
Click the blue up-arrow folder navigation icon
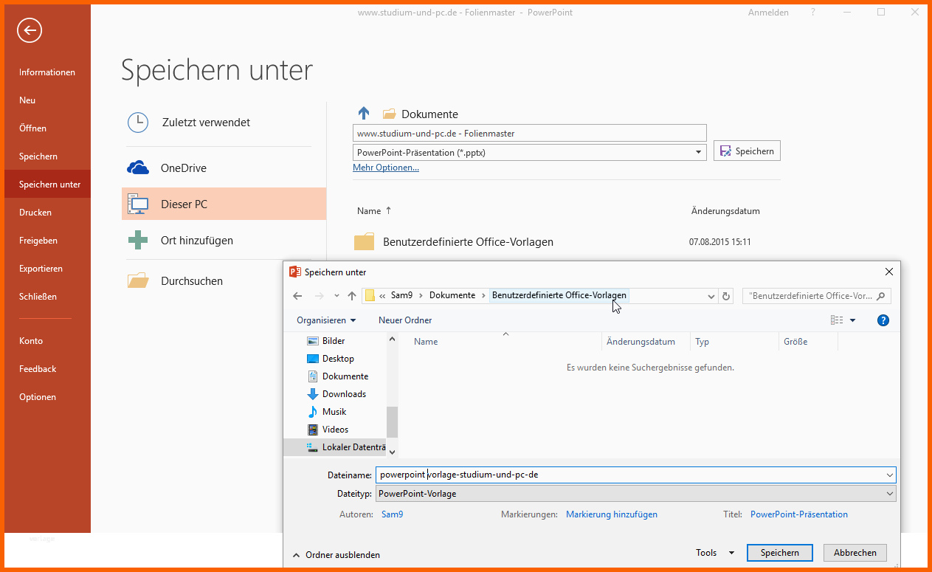tap(363, 114)
